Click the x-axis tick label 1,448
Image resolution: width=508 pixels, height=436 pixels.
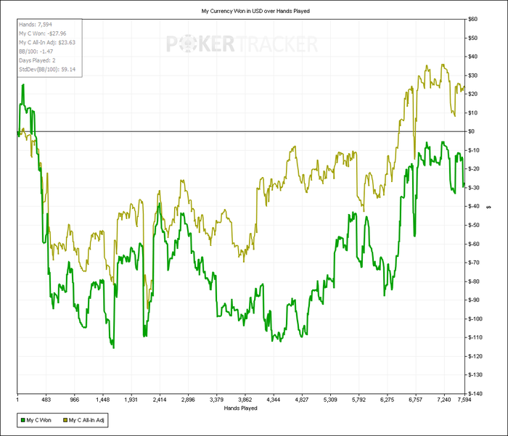tap(103, 400)
